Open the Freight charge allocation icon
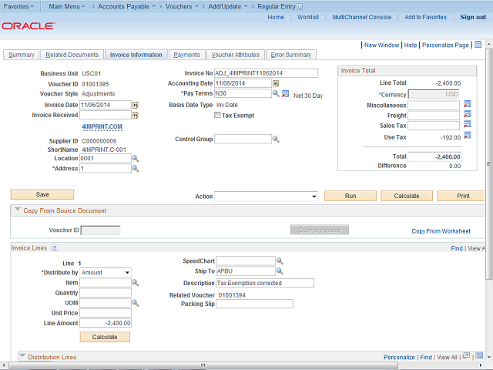Image resolution: width=493 pixels, height=370 pixels. (x=467, y=115)
